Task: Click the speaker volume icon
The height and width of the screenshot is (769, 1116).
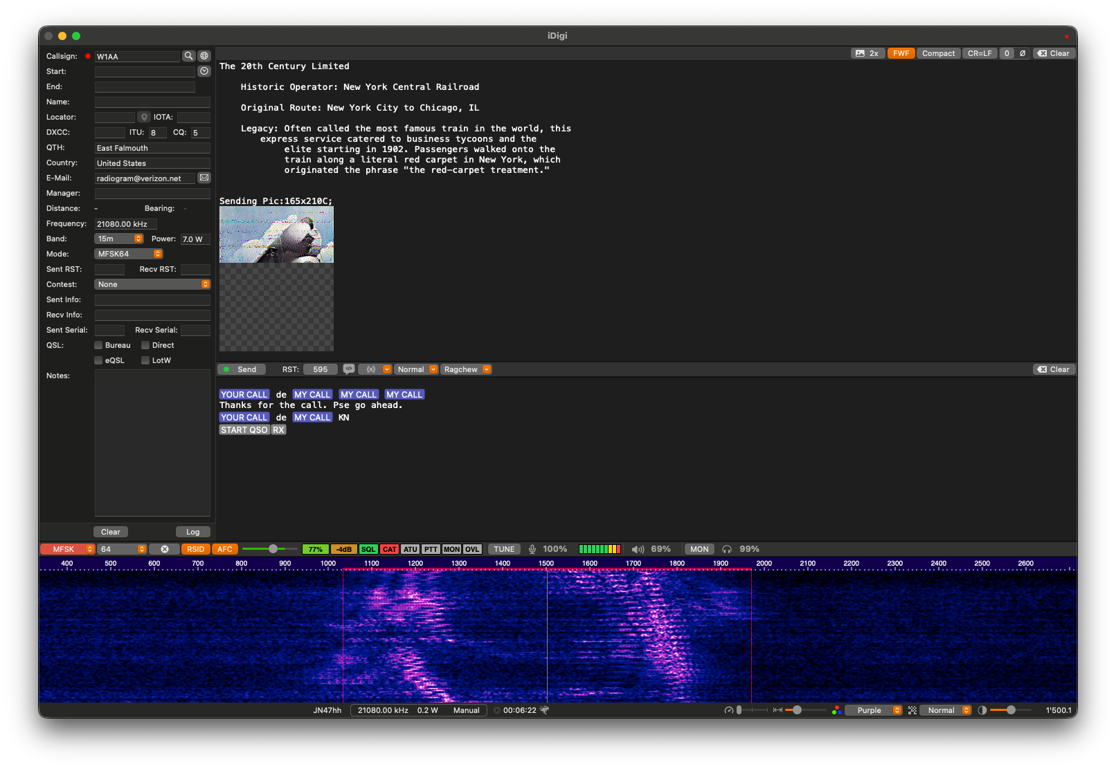Action: tap(638, 549)
